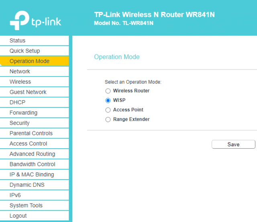Open Parental Controls page

click(x=34, y=133)
